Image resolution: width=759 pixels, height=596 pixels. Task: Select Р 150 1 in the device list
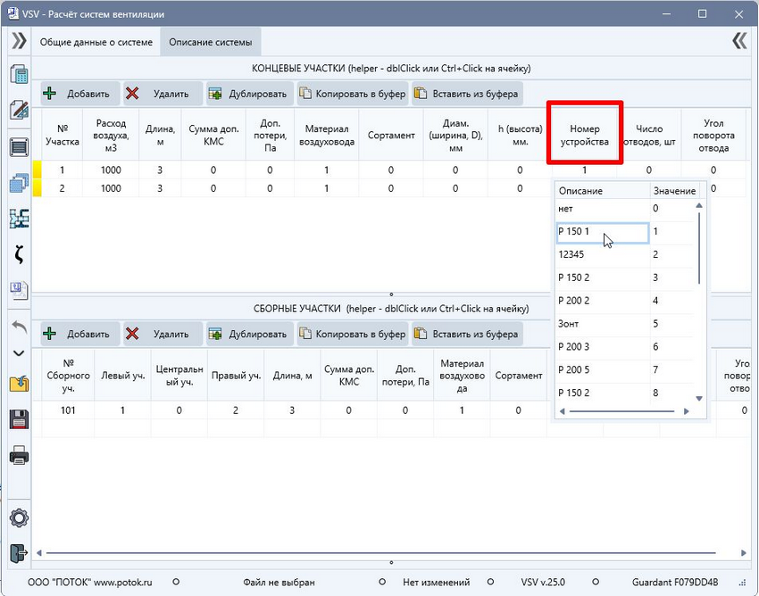click(x=602, y=232)
